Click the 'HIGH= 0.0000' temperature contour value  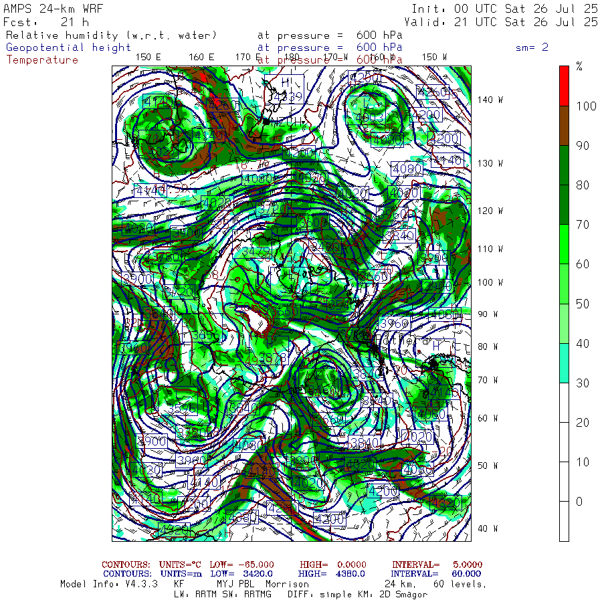[x=333, y=565]
